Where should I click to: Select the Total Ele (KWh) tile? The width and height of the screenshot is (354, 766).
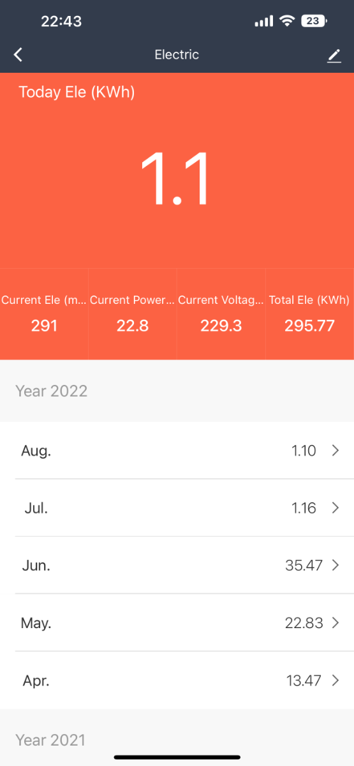click(x=309, y=314)
